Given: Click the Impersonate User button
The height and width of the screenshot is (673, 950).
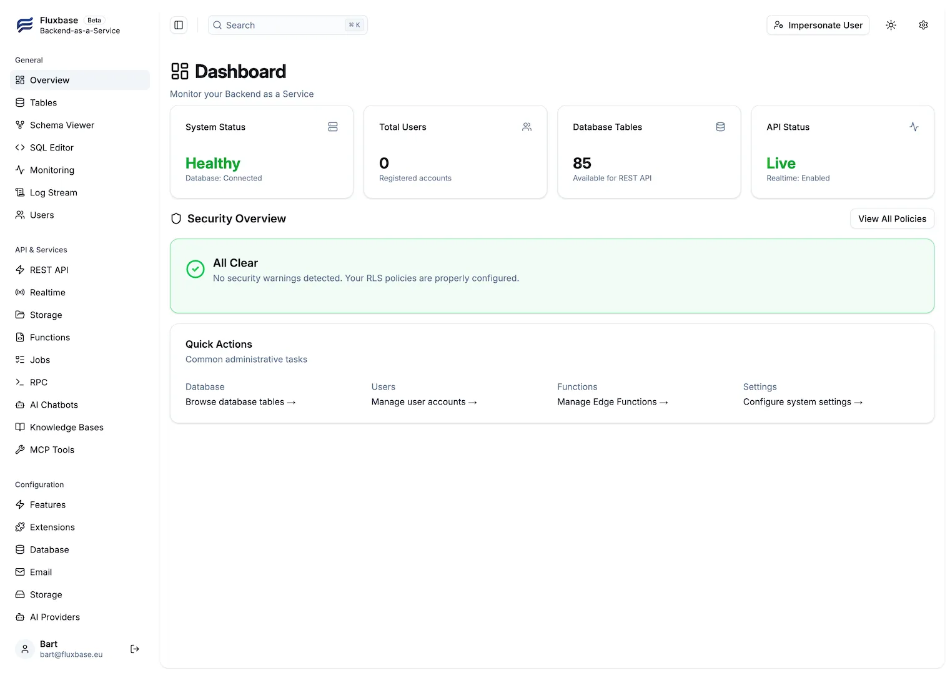Looking at the screenshot, I should [x=818, y=25].
